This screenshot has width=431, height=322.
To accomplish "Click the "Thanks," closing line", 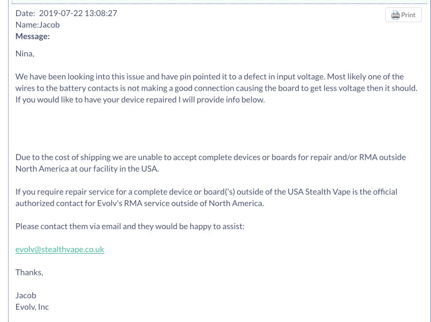I will pyautogui.click(x=29, y=272).
